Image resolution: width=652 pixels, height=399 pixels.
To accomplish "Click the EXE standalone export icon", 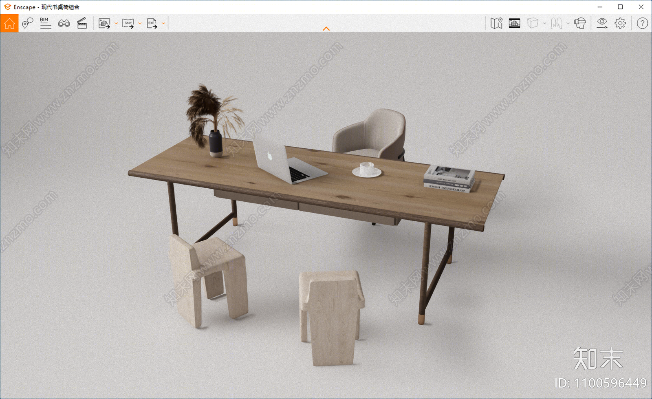I will [x=152, y=23].
